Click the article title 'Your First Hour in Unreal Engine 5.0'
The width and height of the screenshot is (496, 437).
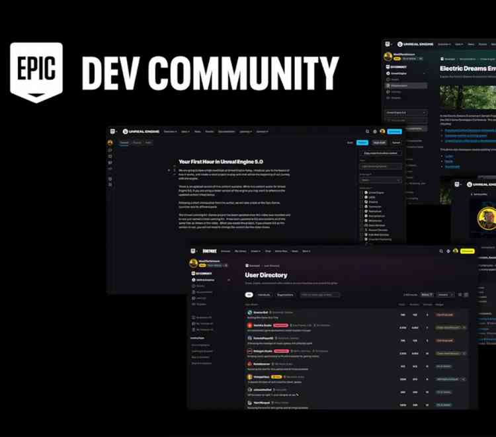[x=221, y=161]
